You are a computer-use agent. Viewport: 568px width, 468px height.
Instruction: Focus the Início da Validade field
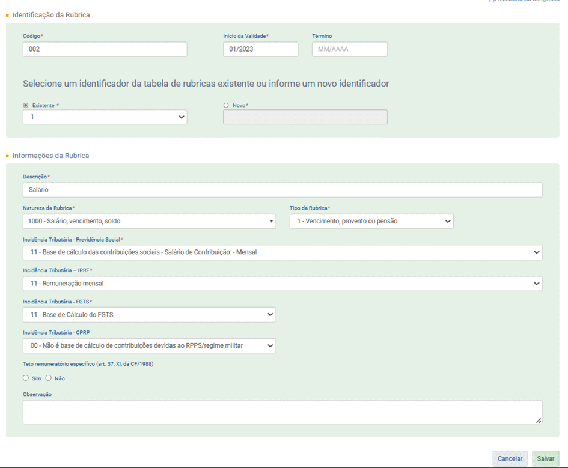coord(260,49)
